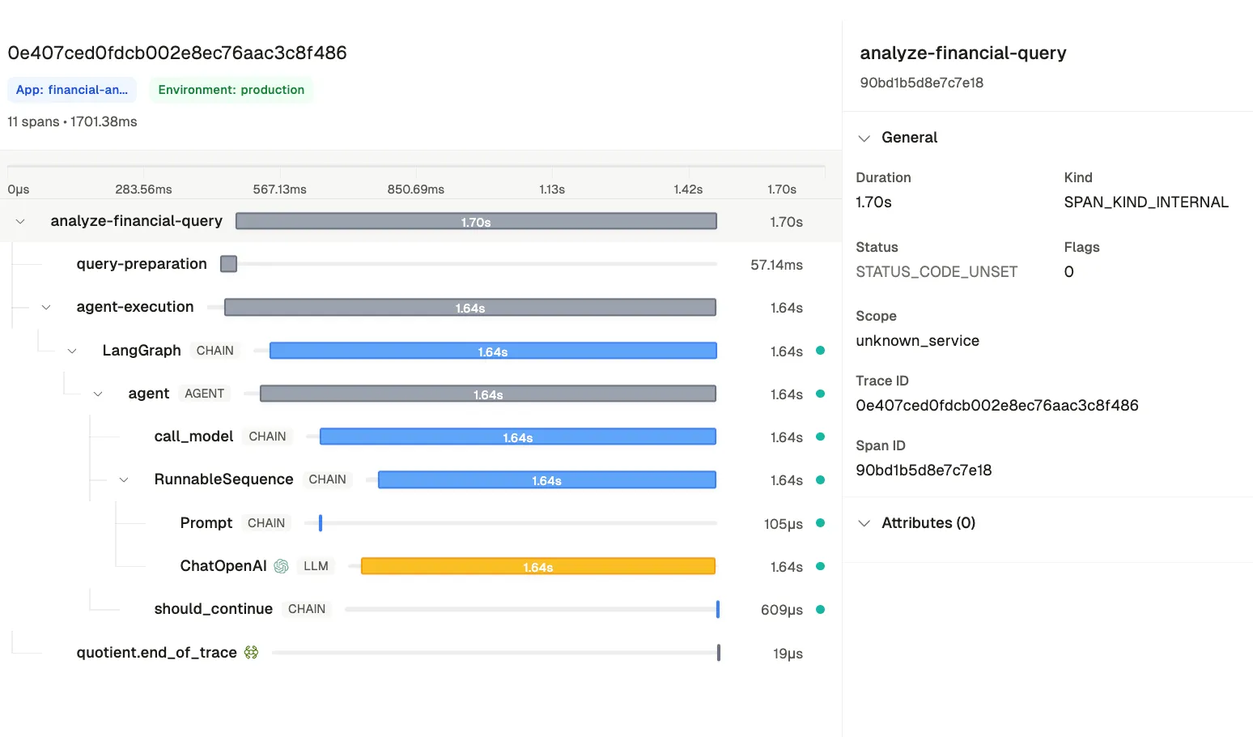Click the Environment: production tag
The image size is (1253, 737).
(231, 90)
